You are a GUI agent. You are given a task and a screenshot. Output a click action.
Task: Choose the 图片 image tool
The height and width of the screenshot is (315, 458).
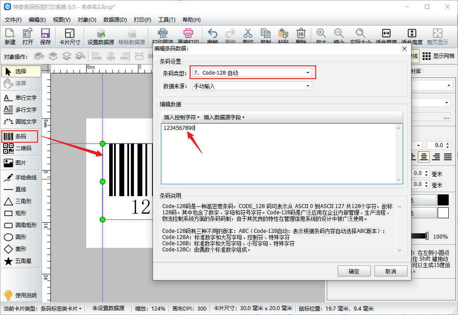[x=19, y=163]
